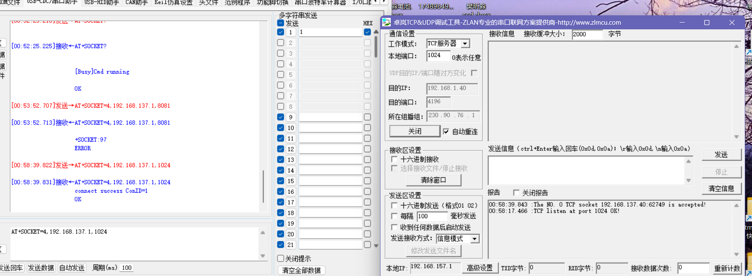Edit the 本地端口 1024 field
Screen dimensions: 752x276
[438, 56]
